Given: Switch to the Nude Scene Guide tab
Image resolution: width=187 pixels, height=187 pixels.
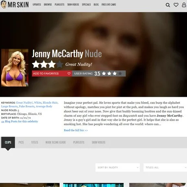Looking at the screenshot, I should point(56,142).
